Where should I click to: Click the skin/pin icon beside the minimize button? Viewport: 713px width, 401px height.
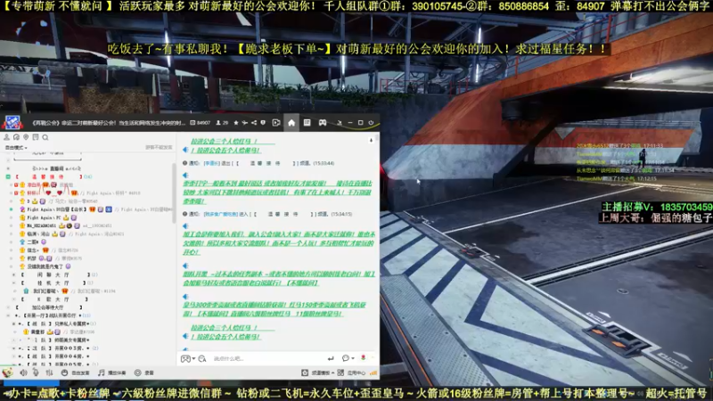(x=340, y=123)
